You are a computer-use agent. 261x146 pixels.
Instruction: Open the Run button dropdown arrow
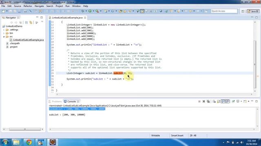(x=93, y=11)
